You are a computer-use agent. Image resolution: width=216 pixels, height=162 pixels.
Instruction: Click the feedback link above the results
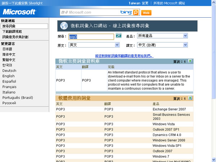tap(124, 55)
